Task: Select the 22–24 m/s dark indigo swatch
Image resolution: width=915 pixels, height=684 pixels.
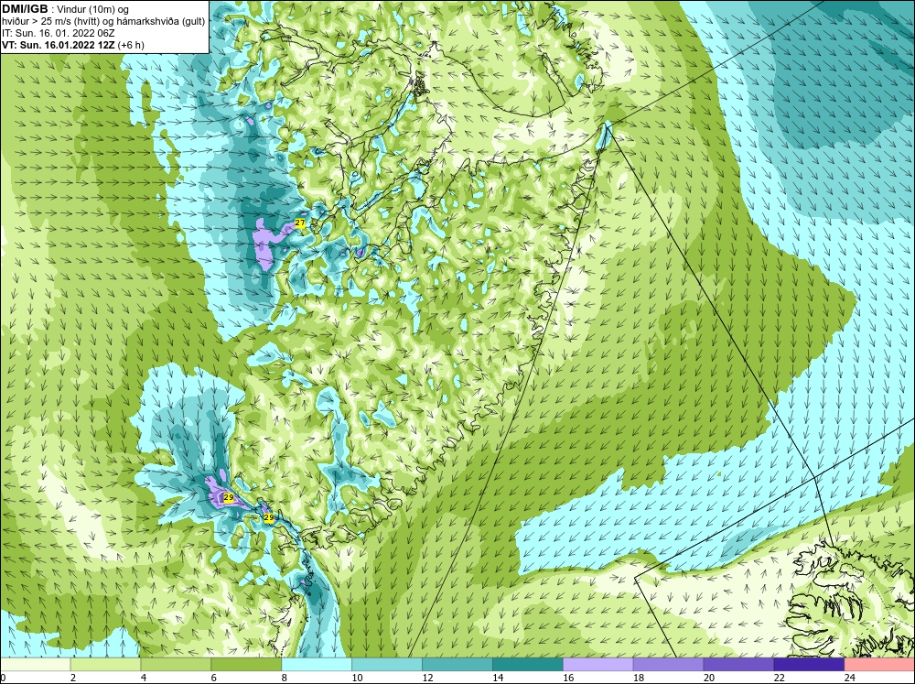Action: coord(809,665)
